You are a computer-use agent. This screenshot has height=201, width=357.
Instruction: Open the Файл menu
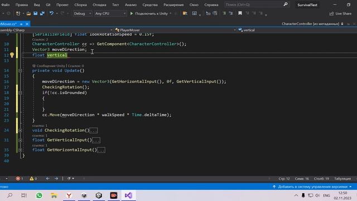(x=5, y=4)
